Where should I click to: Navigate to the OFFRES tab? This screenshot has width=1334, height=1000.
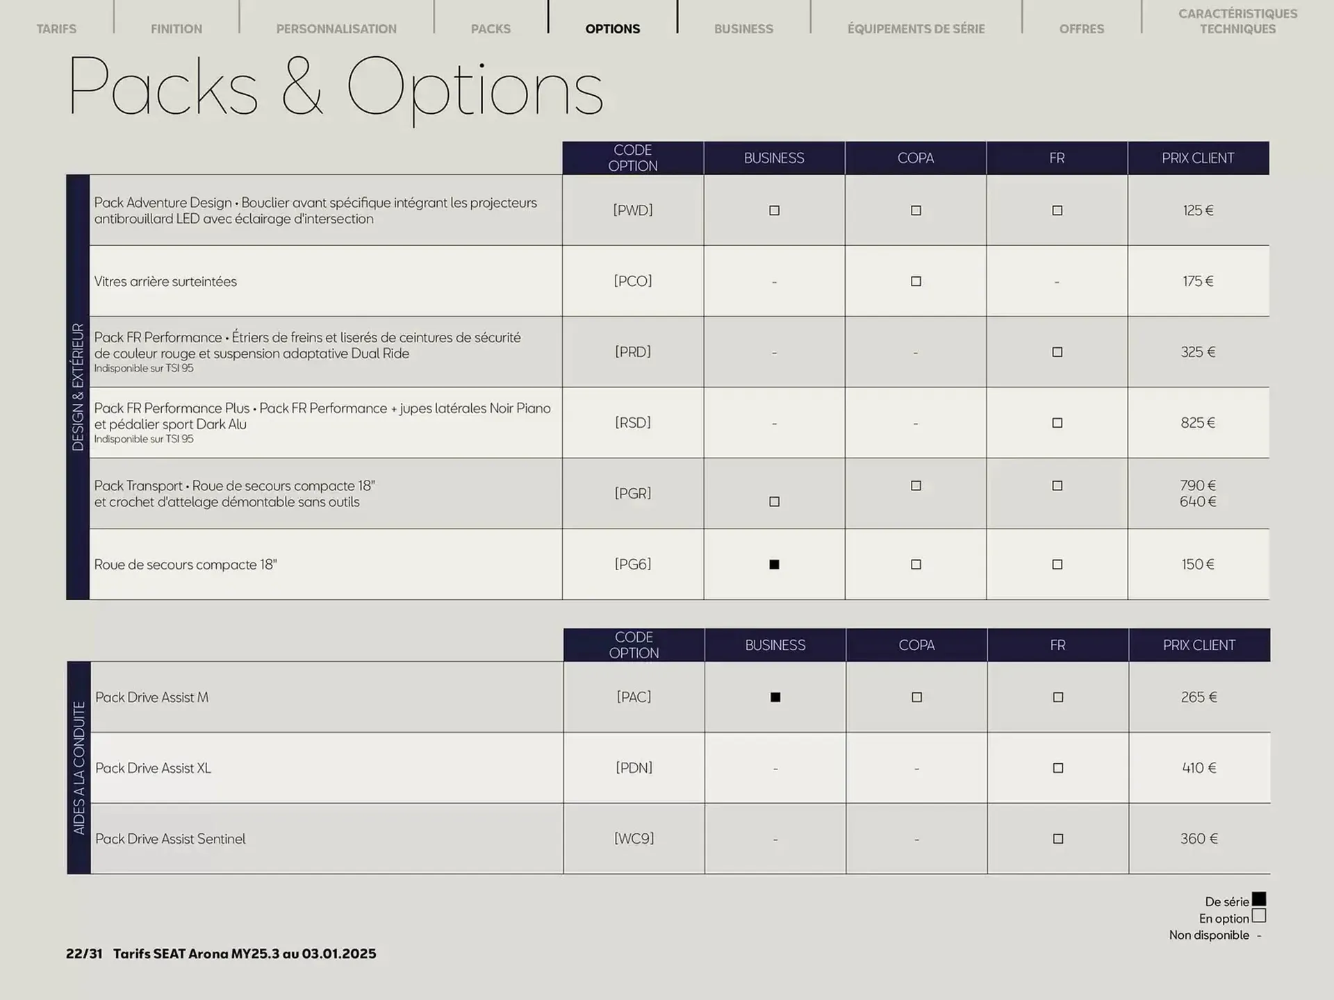(x=1081, y=28)
